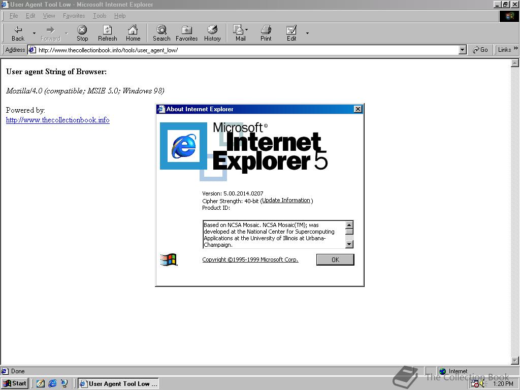Click the Mail toolbar button
Viewport: 520px width, 390px height.
coord(239,33)
